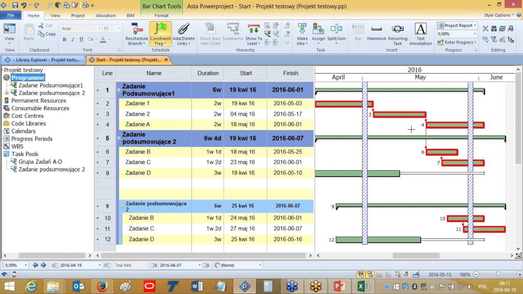Click the Finish column header
Viewport: 523px width, 294px height.
coord(291,73)
